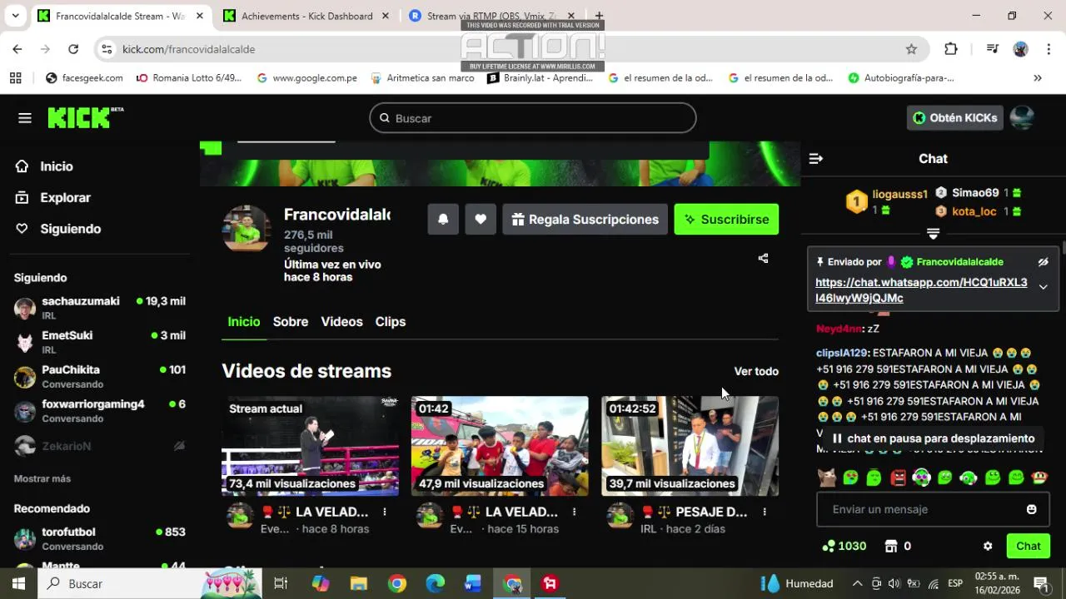Viewport: 1066px width, 599px height.
Task: Switch to the Sobre tab
Action: coord(291,321)
